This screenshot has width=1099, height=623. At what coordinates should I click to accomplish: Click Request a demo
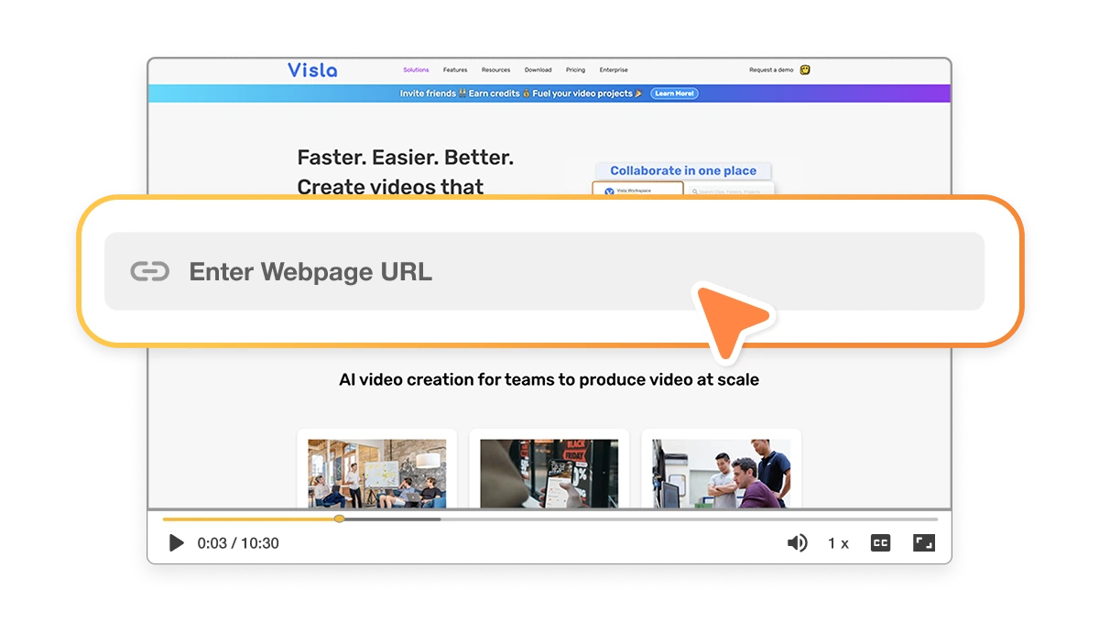point(770,70)
